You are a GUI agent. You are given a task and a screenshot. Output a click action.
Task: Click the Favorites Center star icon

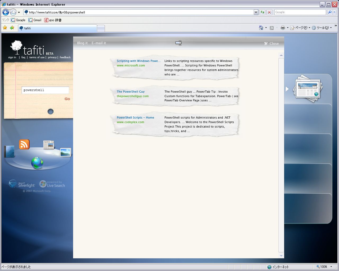pos(5,28)
